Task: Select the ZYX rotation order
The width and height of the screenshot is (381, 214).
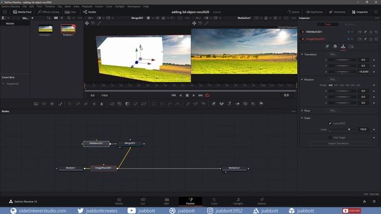Action: 358,85
